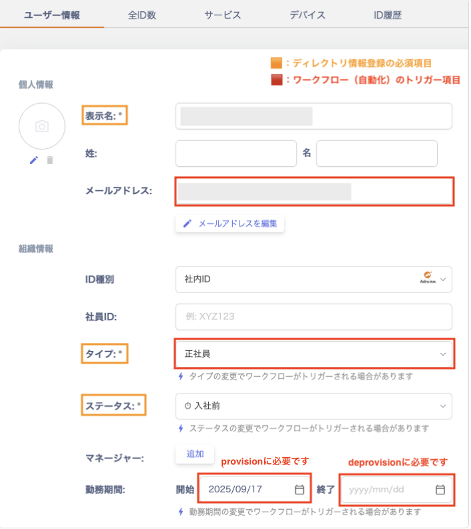The image size is (471, 529).
Task: Select the ID履歴 tab
Action: [389, 15]
